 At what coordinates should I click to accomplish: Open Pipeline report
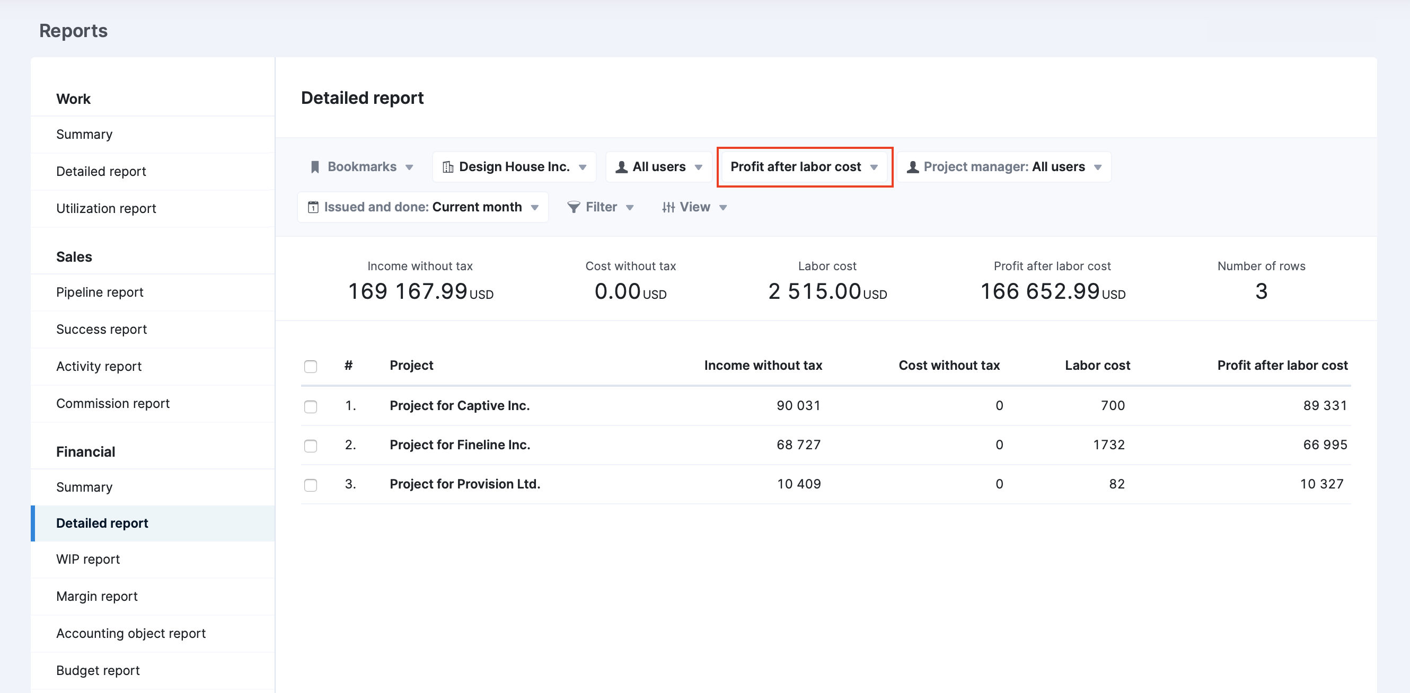point(153,292)
